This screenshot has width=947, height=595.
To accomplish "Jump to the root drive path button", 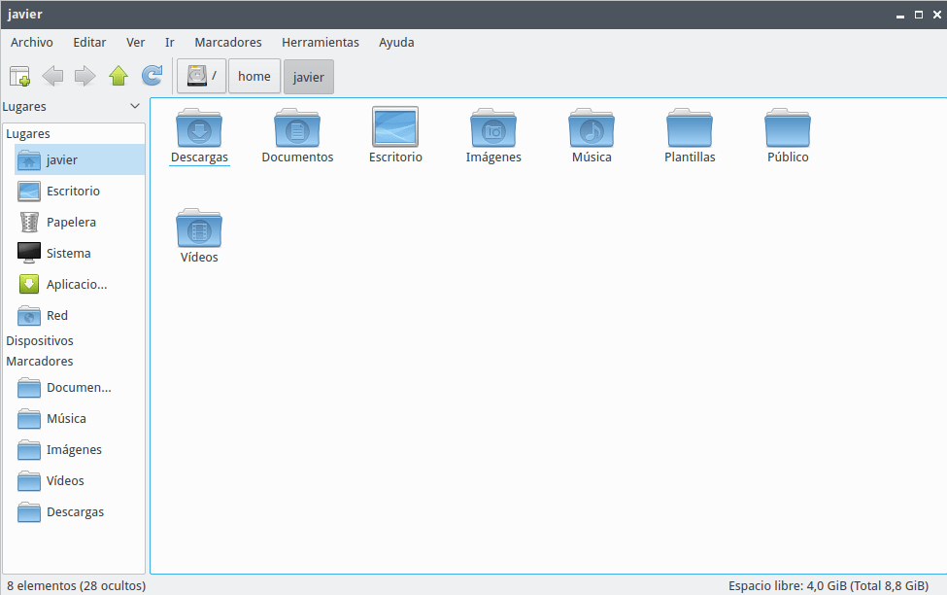I will [x=202, y=76].
